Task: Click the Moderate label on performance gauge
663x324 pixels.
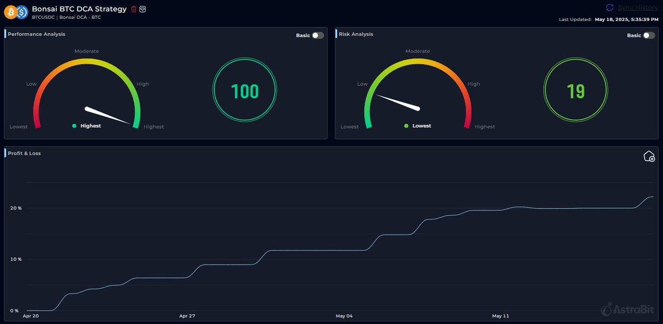Action: tap(87, 51)
